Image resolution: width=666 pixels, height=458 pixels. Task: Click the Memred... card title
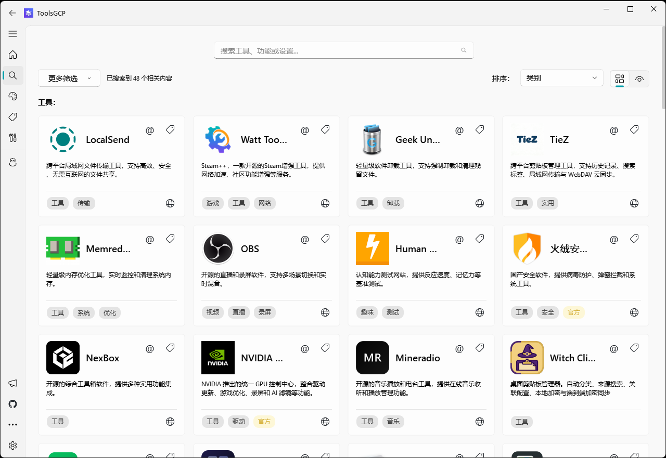[108, 248]
